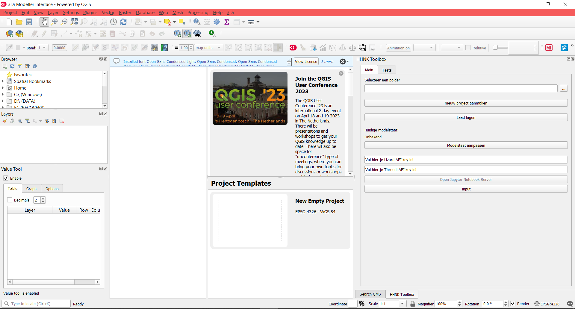Click the EPSG:4326 CRS status button
The width and height of the screenshot is (575, 309).
547,304
